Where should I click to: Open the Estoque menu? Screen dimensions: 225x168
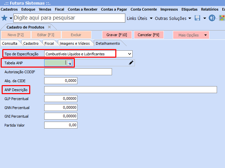[28, 9]
